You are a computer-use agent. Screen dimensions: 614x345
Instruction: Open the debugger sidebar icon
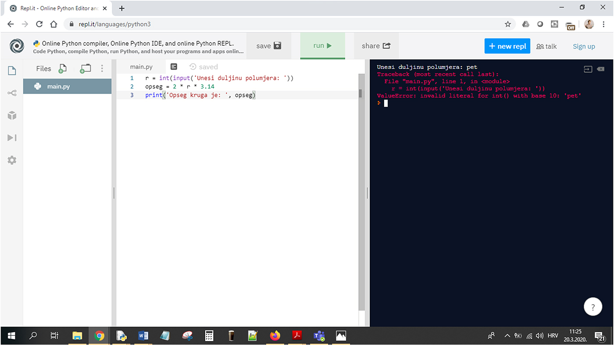click(x=12, y=138)
